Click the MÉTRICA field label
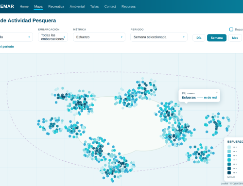Screen dimensions: 243x186 (x=80, y=30)
